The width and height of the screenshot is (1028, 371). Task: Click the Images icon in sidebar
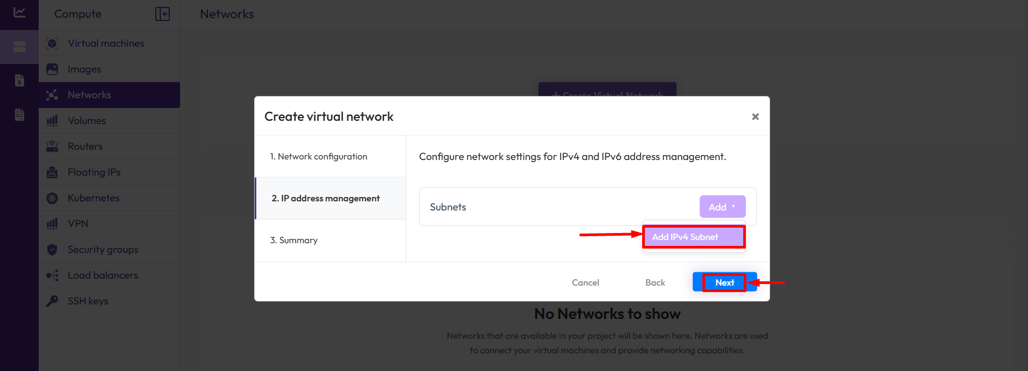tap(52, 69)
